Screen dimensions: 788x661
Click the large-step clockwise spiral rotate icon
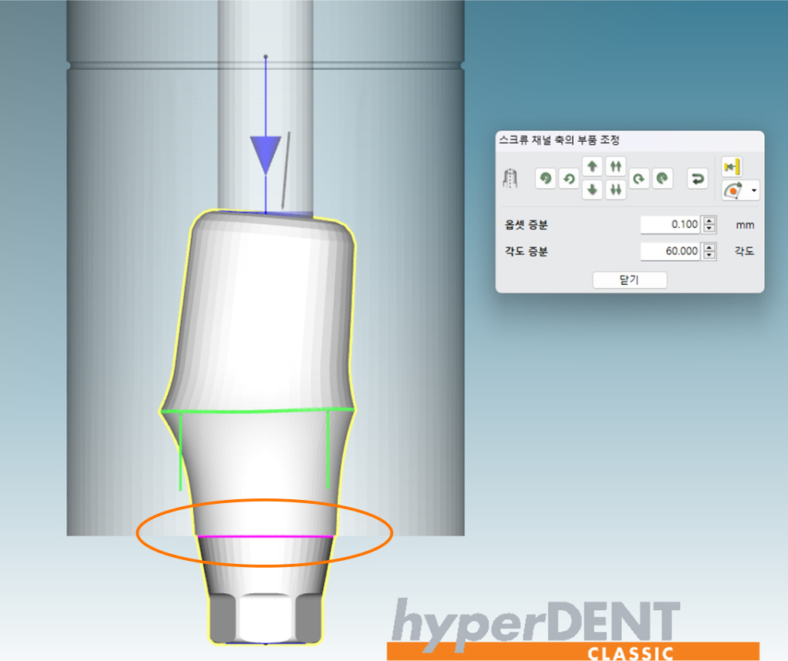click(661, 179)
